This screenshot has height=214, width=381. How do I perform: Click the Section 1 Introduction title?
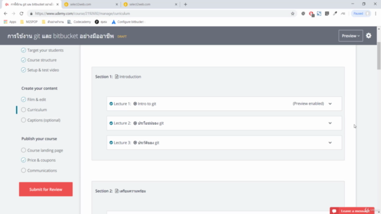point(130,77)
